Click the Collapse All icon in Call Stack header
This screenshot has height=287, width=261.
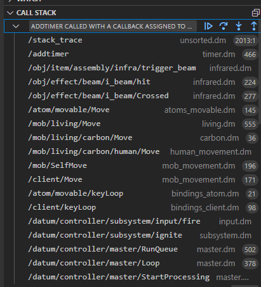point(255,13)
